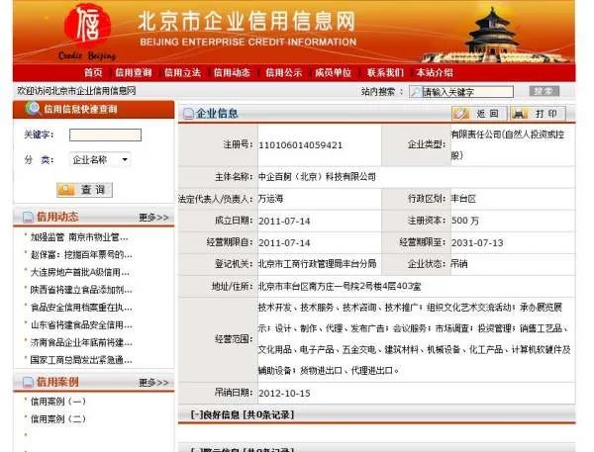Open the 信用立法 menu item
594x452 pixels.
point(182,72)
